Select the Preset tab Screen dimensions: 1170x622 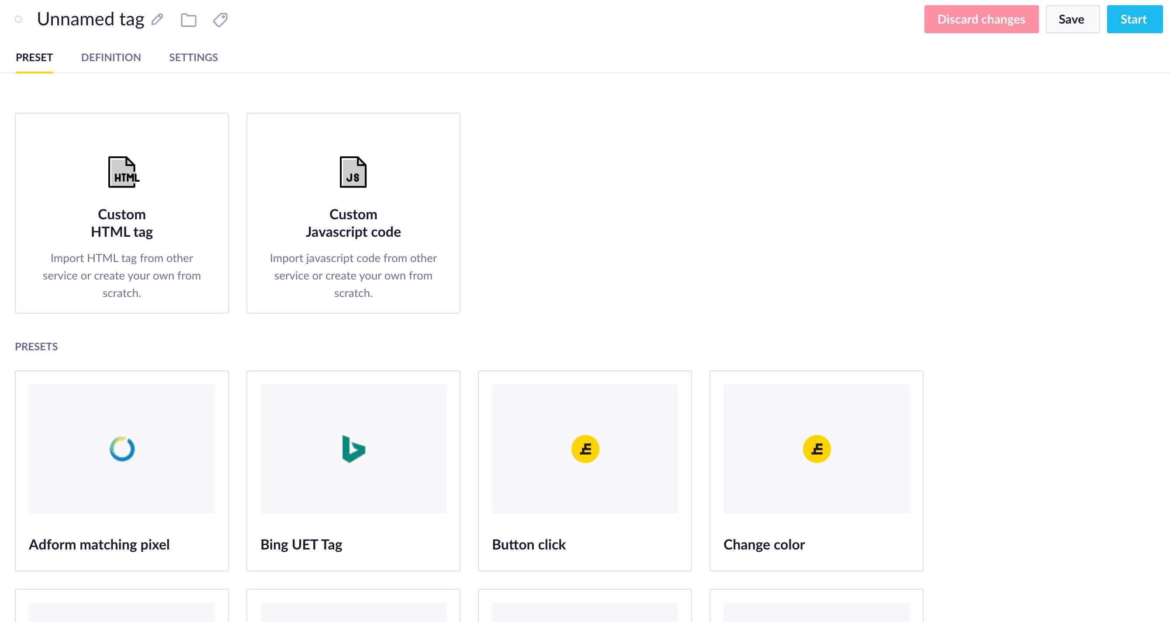click(34, 58)
